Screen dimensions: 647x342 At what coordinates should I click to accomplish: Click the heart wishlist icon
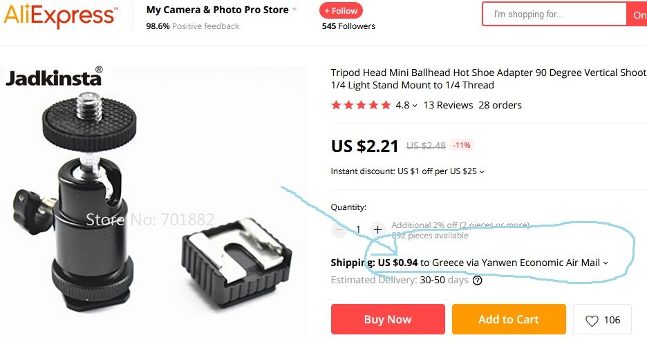592,321
